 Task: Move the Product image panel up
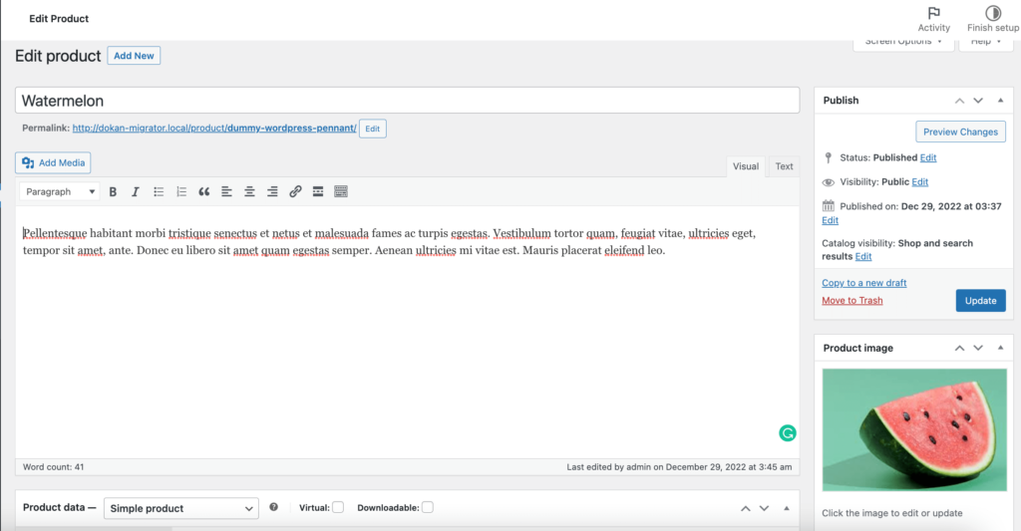pos(959,348)
